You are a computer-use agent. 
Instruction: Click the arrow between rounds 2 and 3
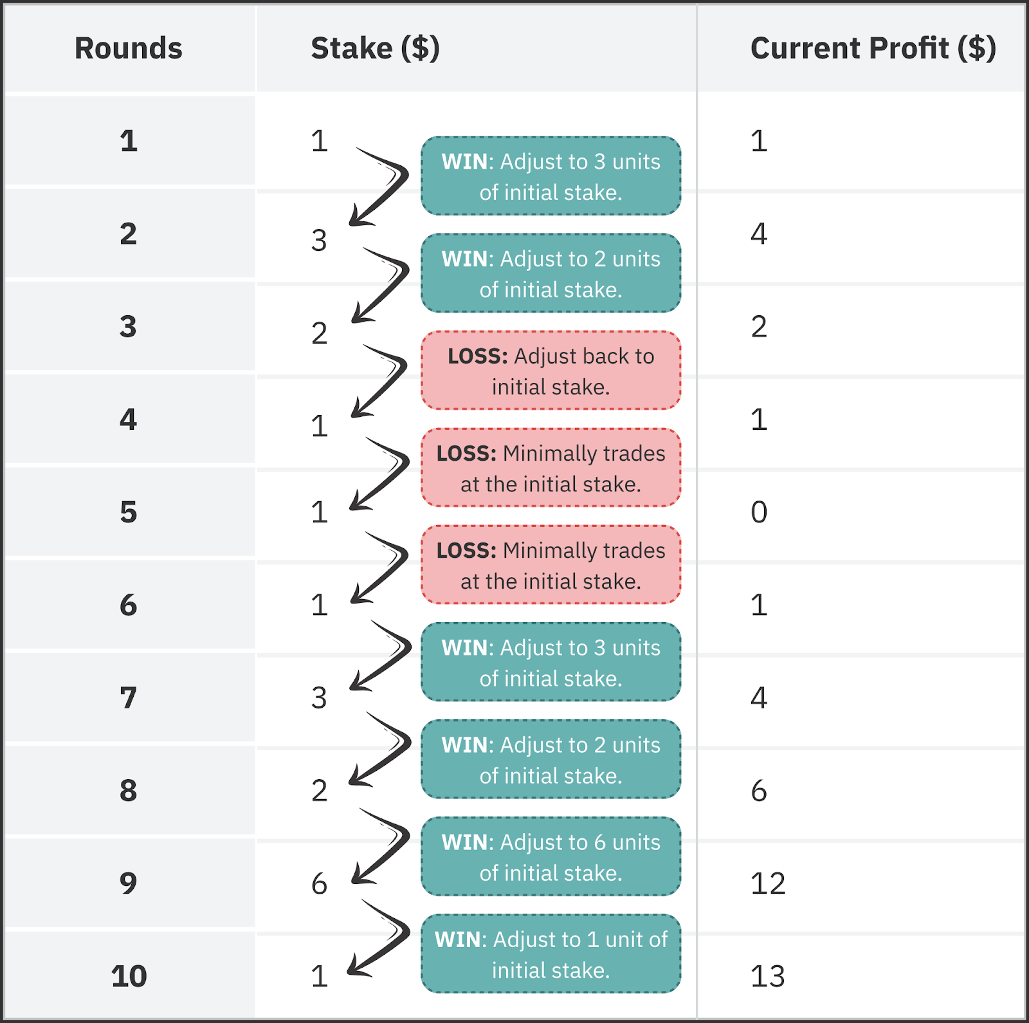[380, 285]
